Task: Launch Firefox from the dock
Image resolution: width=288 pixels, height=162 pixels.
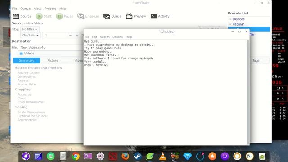Action: (125, 156)
